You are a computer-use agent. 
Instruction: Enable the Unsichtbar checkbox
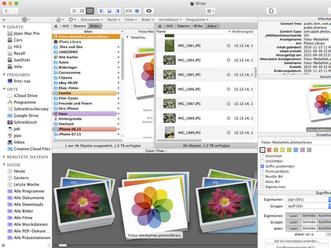pos(263,161)
